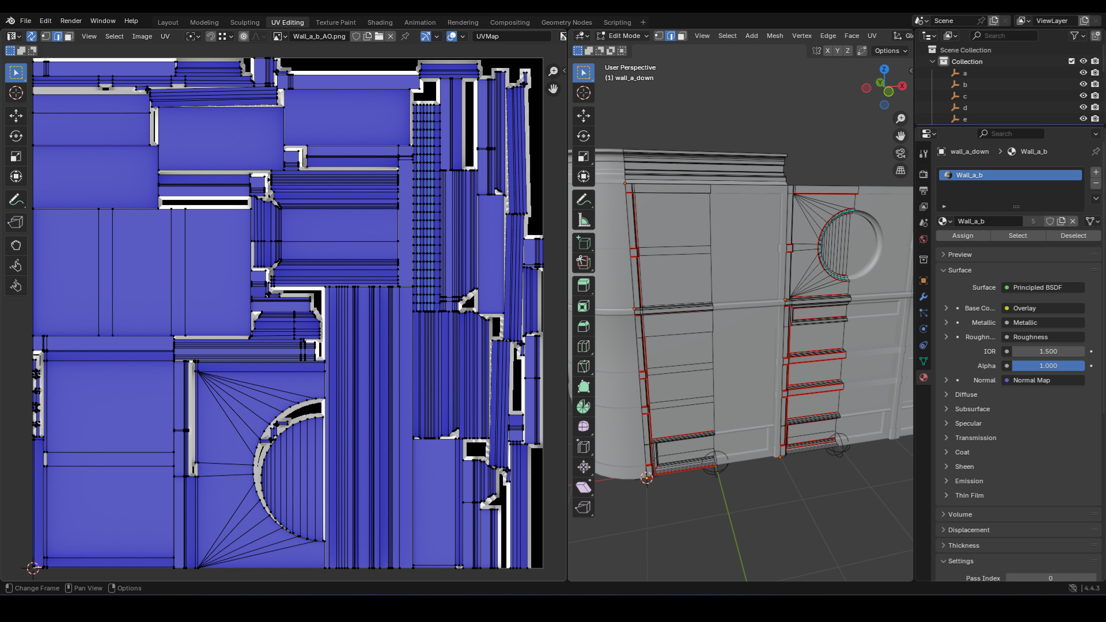Select the Shear tool
1106x622 pixels.
584,487
